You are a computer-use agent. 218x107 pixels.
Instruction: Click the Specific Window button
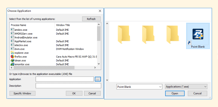(22, 93)
